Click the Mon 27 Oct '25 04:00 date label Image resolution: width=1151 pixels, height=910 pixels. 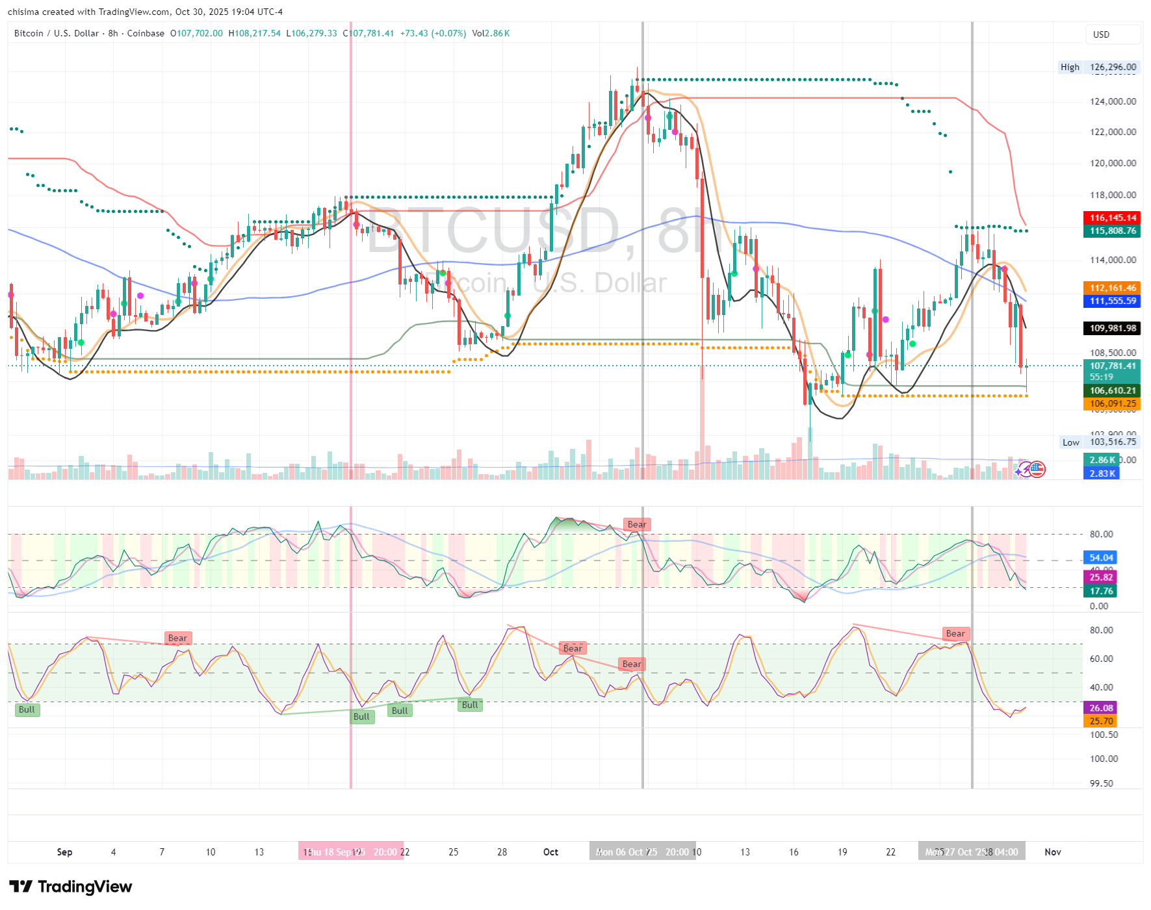pos(972,852)
